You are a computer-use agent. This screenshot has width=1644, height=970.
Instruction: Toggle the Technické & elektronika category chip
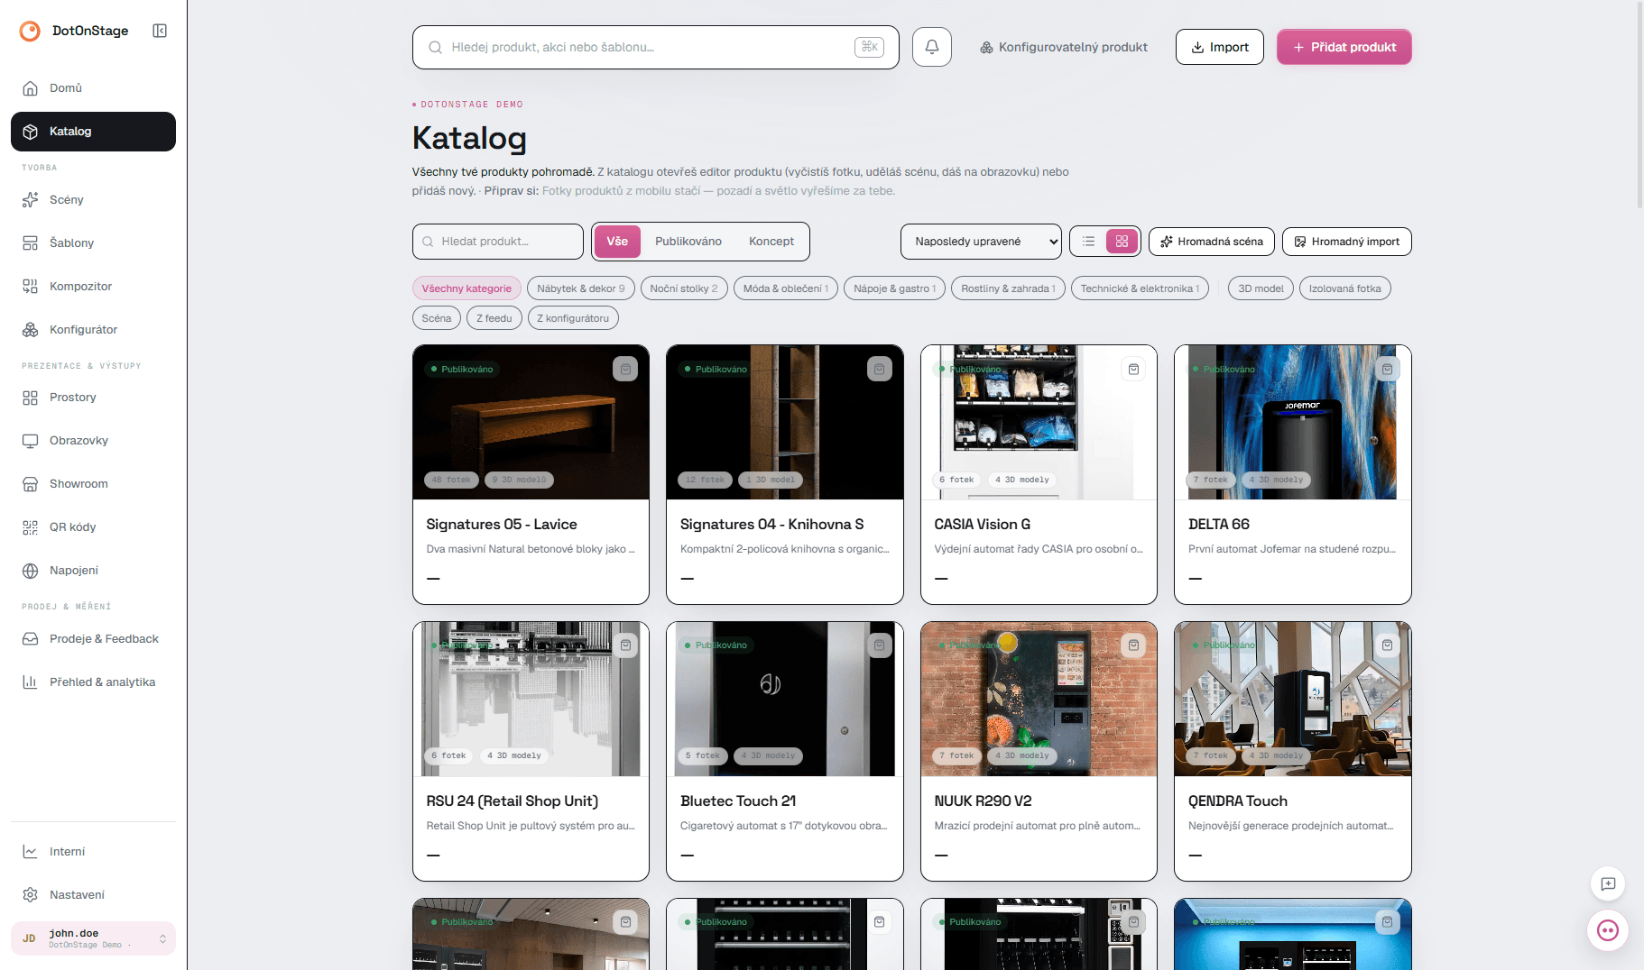click(x=1141, y=288)
